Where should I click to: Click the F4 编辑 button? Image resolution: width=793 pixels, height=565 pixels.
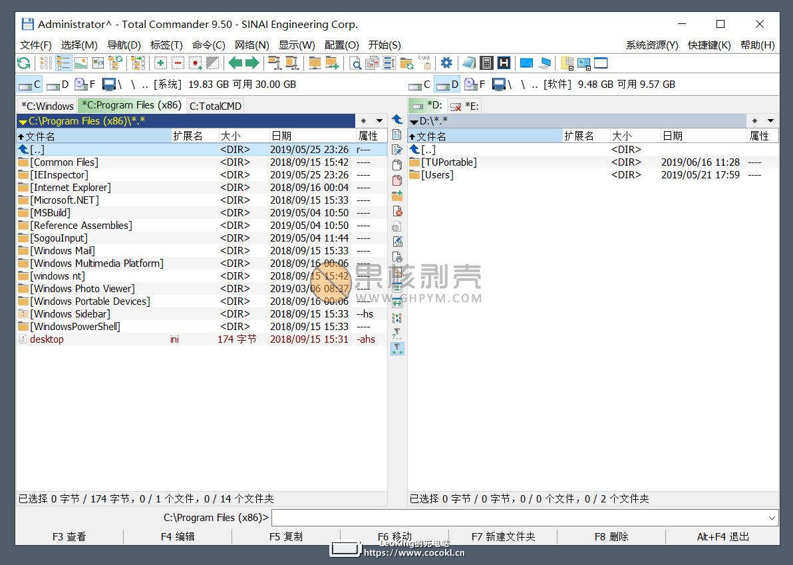click(x=178, y=536)
